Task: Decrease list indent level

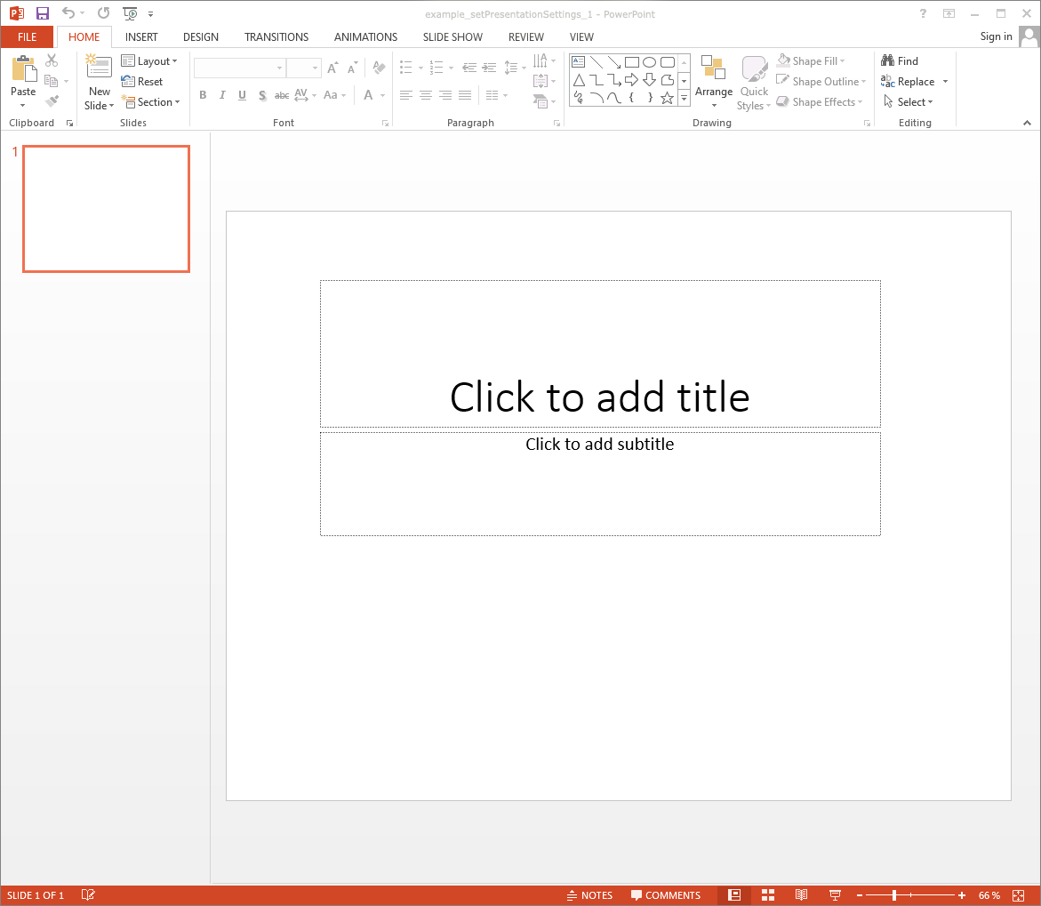Action: [x=469, y=67]
